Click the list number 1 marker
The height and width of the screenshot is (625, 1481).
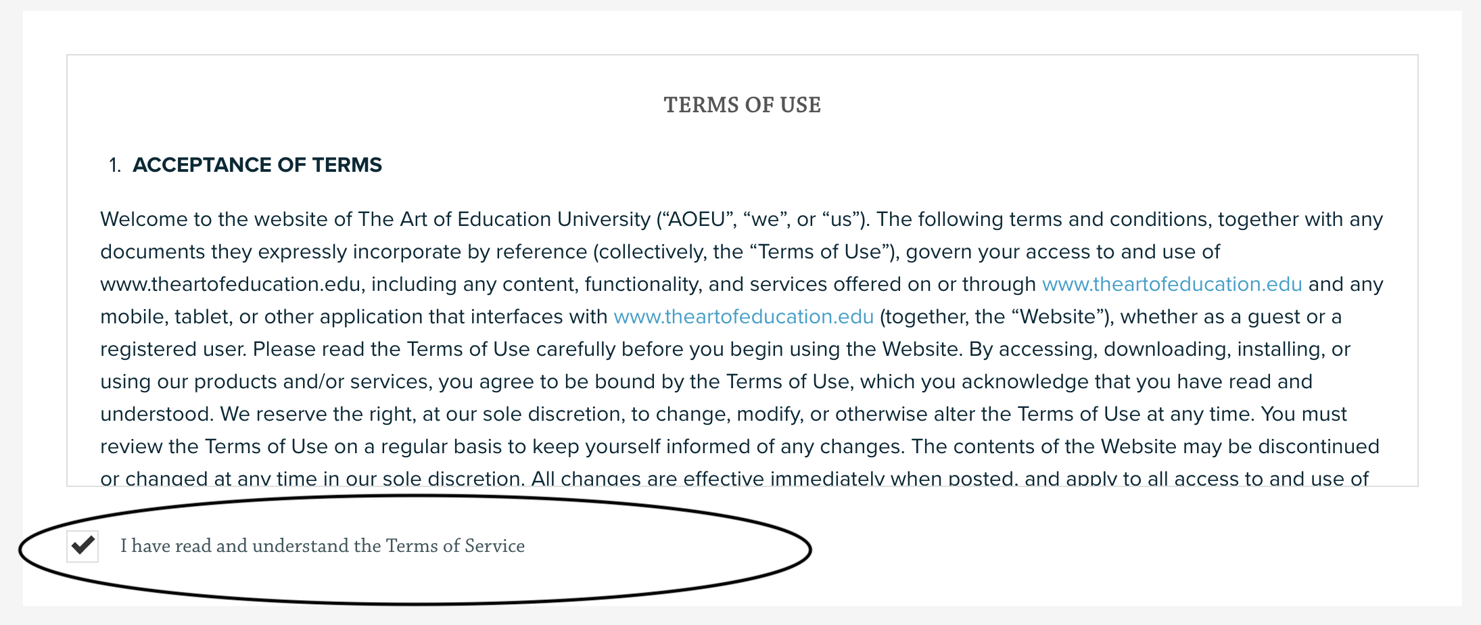115,165
